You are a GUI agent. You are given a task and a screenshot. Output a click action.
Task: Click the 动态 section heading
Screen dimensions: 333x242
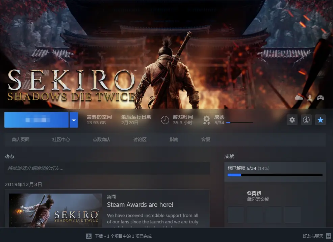[9, 156]
